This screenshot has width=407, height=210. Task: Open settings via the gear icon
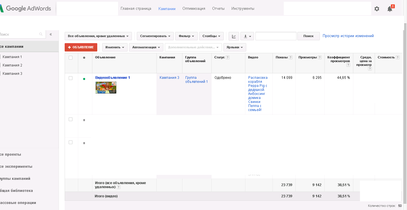(377, 9)
